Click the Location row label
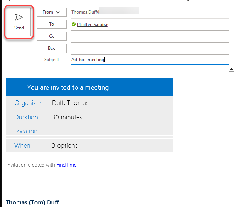Viewport: 236px width, 207px height. coord(26,131)
